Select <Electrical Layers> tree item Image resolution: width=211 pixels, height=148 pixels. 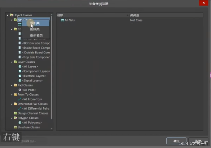click(34, 76)
